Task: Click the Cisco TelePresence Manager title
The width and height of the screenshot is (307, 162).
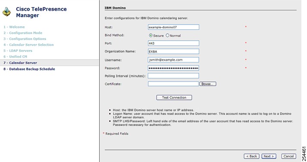Action: coord(41,12)
